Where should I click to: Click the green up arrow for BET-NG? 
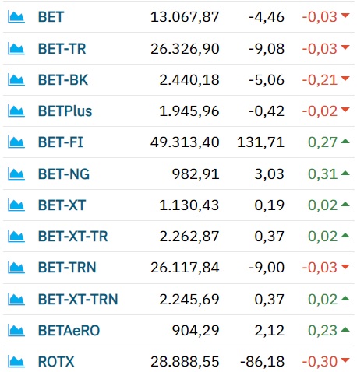(x=345, y=173)
